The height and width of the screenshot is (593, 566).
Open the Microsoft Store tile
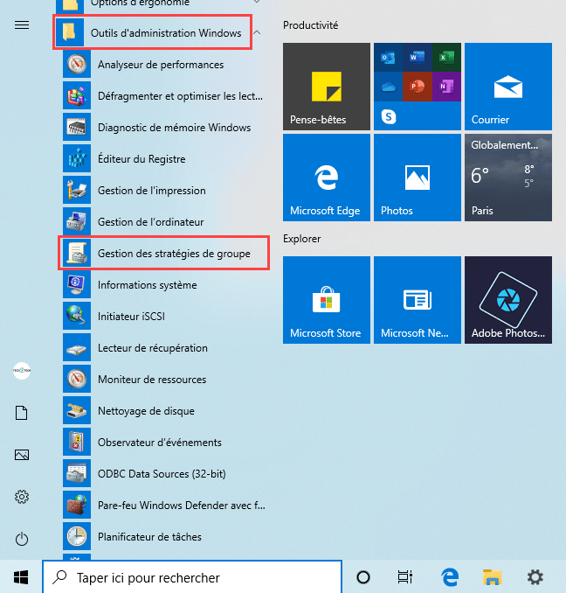327,300
